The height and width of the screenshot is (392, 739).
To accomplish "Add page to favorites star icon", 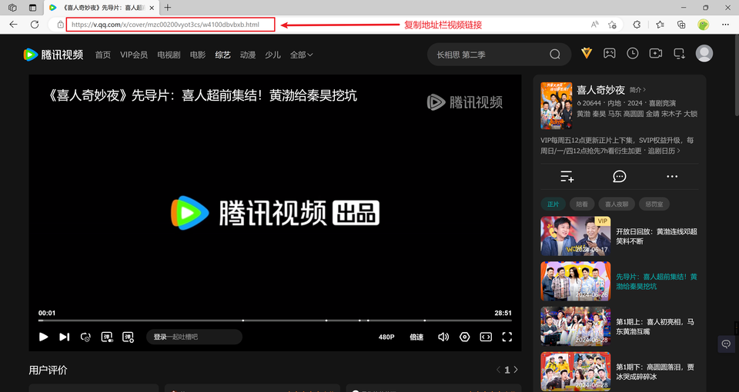I will pyautogui.click(x=612, y=25).
